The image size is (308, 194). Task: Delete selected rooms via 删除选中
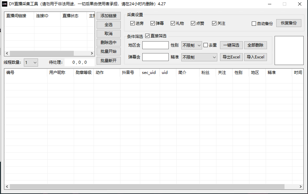click(108, 43)
